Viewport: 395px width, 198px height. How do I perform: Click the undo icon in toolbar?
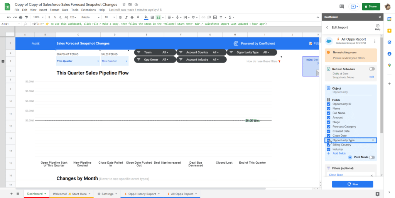[x=9, y=17]
